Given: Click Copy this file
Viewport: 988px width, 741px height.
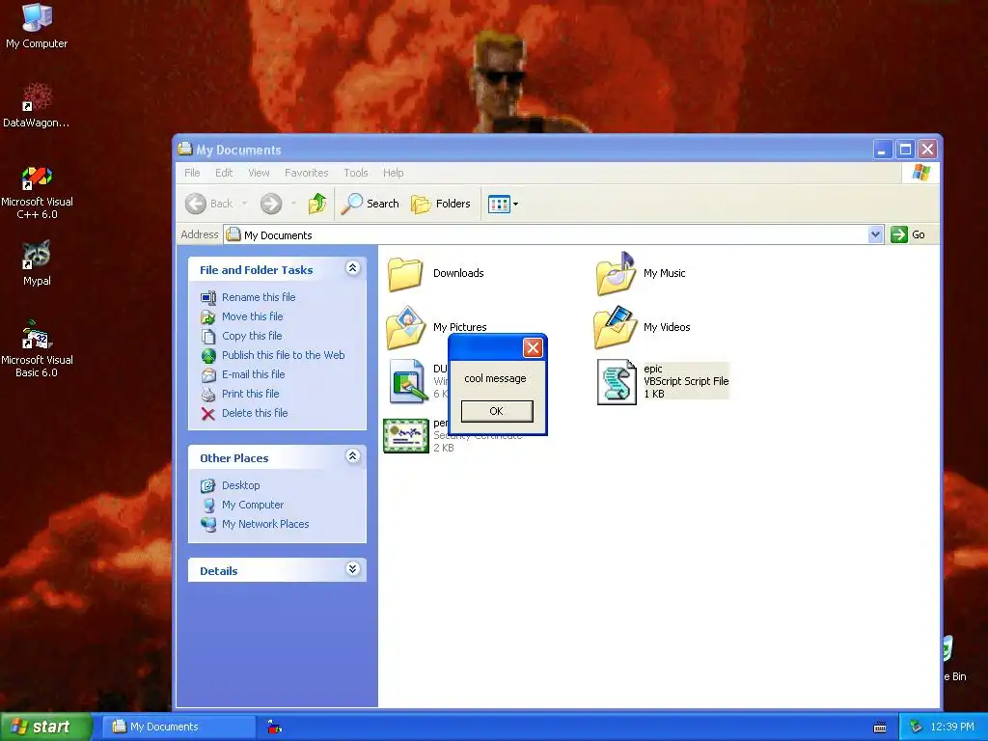Looking at the screenshot, I should coord(252,336).
